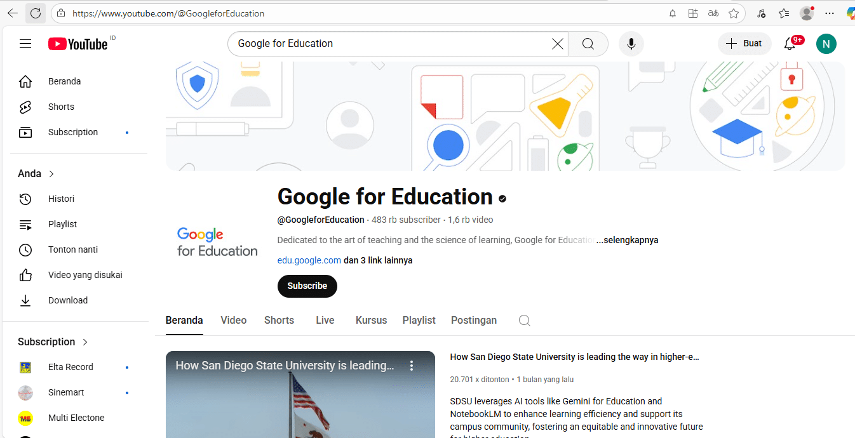Viewport: 855px width, 438px height.
Task: Switch to the Video tab
Action: [233, 321]
